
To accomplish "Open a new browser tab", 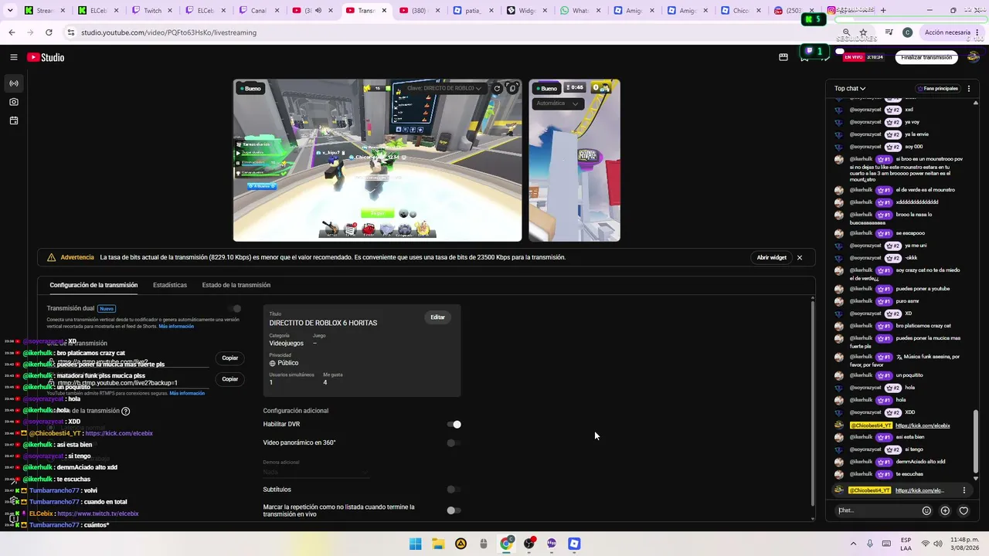I will 883,11.
